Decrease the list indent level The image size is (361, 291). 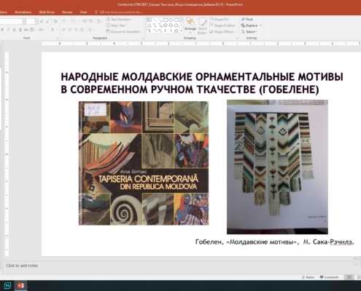pos(84,21)
